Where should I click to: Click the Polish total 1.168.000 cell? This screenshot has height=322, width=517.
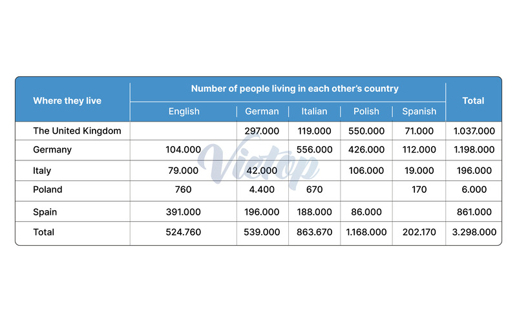click(x=366, y=232)
